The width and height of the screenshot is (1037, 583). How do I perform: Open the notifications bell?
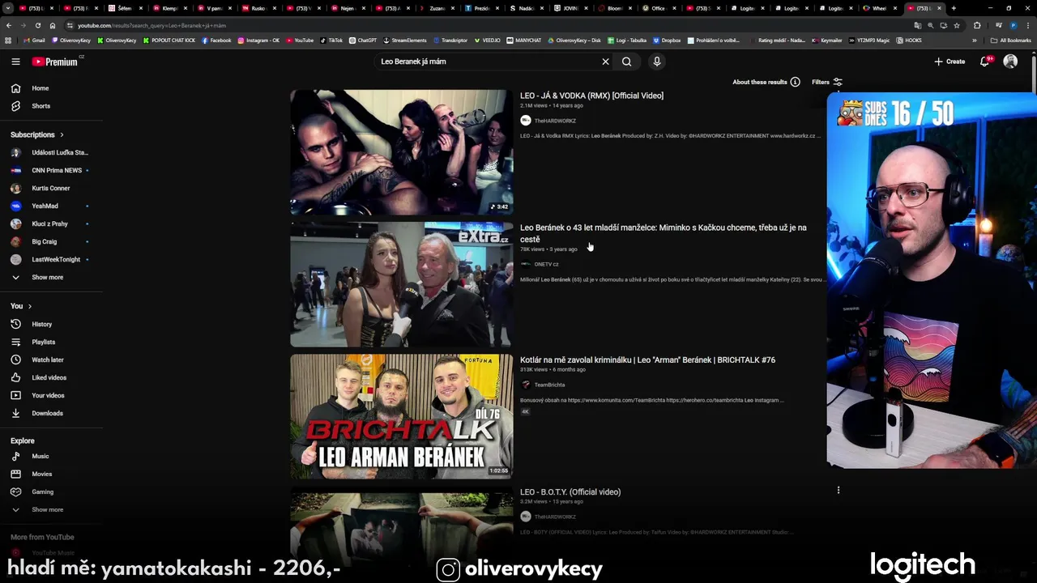coord(985,62)
